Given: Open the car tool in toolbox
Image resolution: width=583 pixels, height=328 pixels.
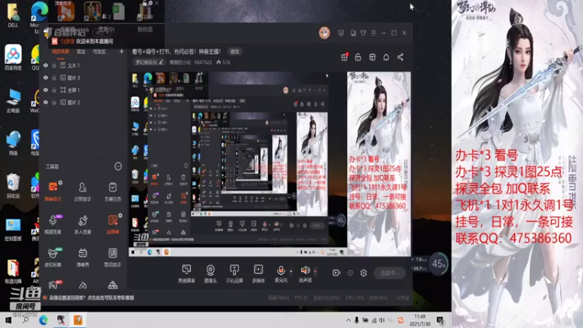Looking at the screenshot, I should [x=113, y=285].
